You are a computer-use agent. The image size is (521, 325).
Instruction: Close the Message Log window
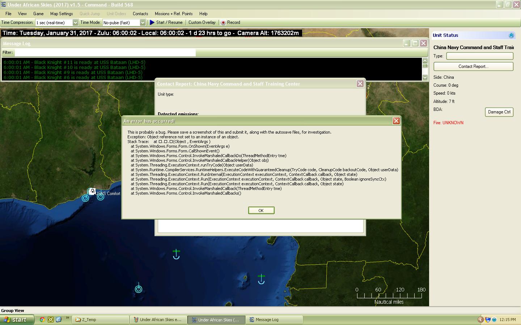[x=423, y=43]
